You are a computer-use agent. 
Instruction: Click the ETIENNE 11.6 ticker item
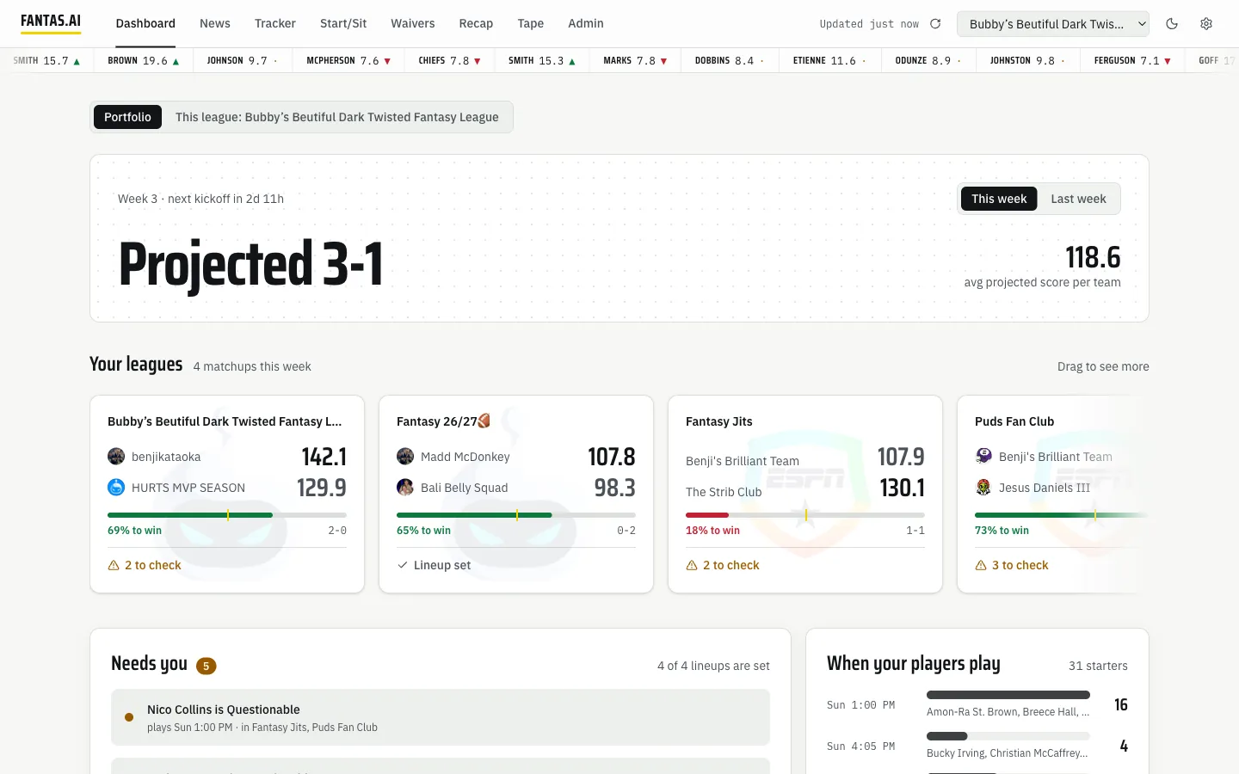click(x=829, y=61)
